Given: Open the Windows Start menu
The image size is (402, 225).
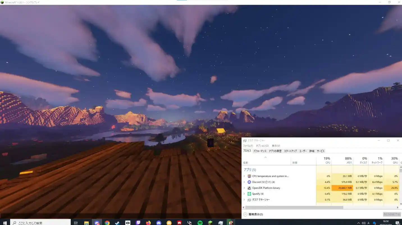Looking at the screenshot, I should 5,223.
